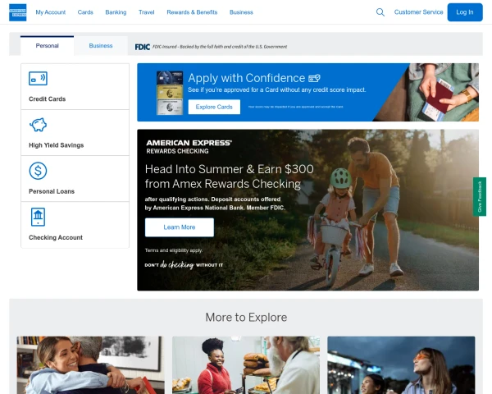The height and width of the screenshot is (394, 492).
Task: Select the Personal tab
Action: [x=47, y=46]
